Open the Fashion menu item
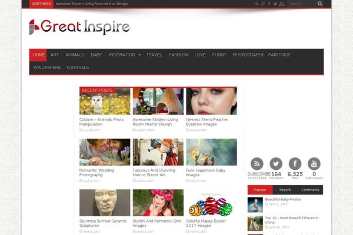353x235 pixels. click(x=178, y=55)
